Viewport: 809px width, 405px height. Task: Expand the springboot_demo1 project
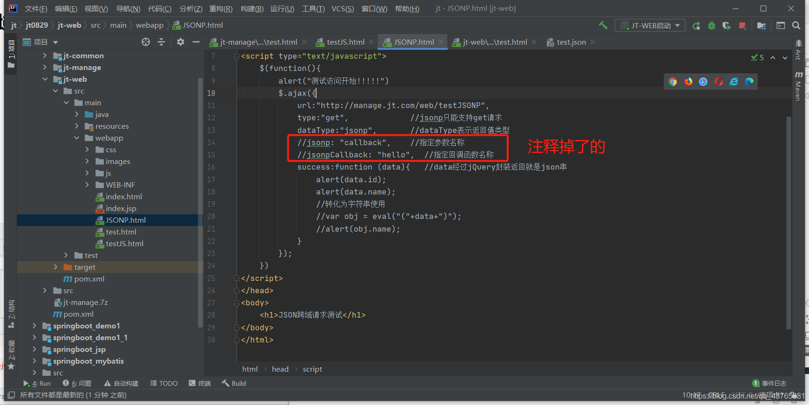pyautogui.click(x=34, y=326)
